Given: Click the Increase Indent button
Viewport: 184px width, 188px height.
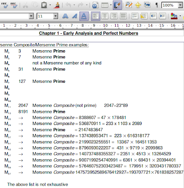Looking at the screenshot, I should (162, 16).
